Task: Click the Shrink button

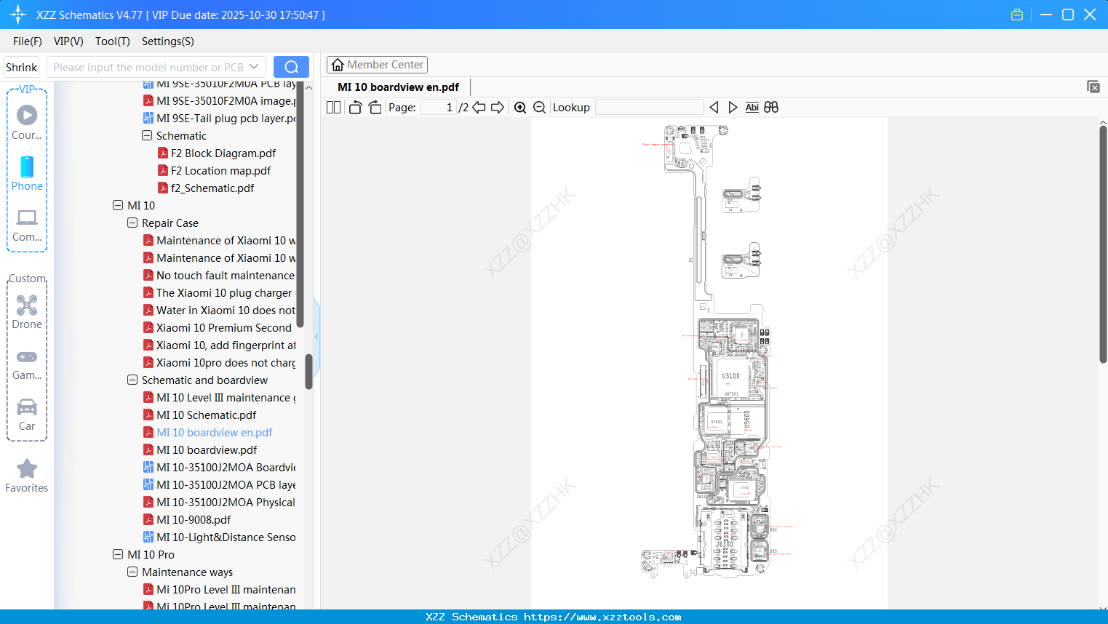Action: 21,66
